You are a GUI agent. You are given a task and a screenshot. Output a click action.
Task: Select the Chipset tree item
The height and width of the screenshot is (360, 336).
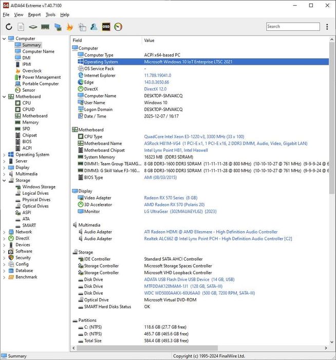point(30,135)
